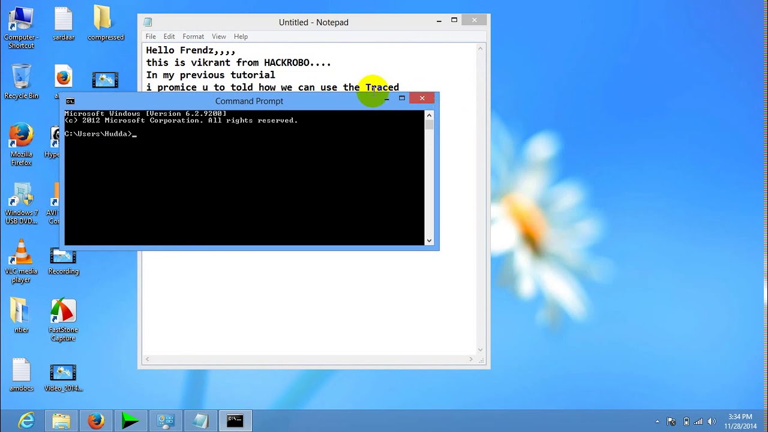Click the Command Prompt title bar icon
This screenshot has width=768, height=432.
(x=70, y=101)
